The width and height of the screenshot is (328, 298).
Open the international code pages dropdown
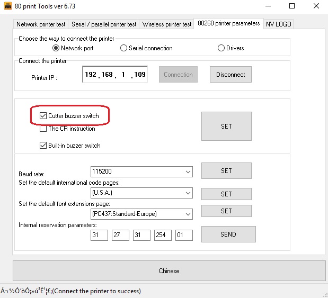188,193
